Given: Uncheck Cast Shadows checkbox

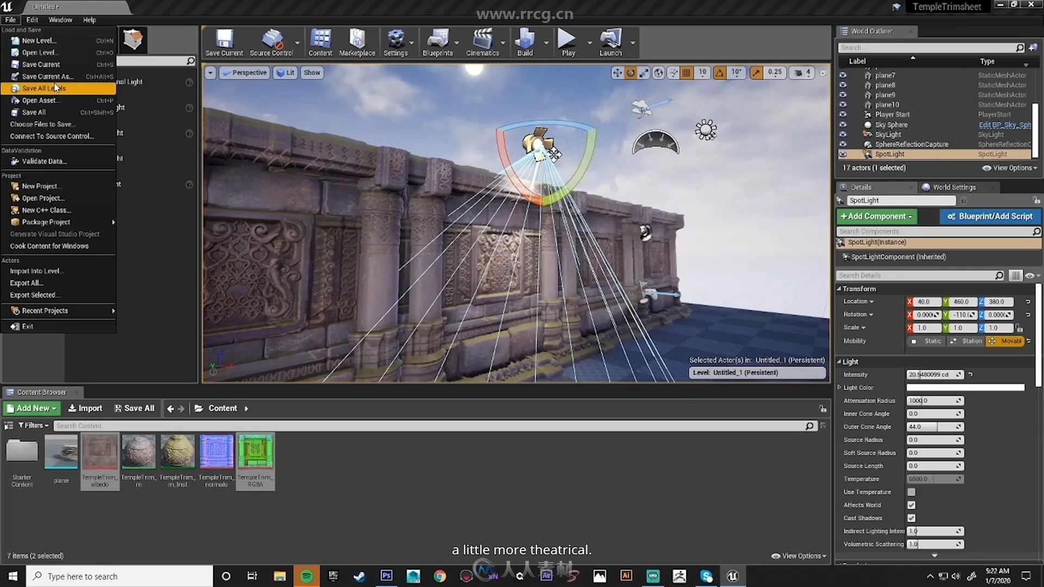Looking at the screenshot, I should tap(911, 518).
